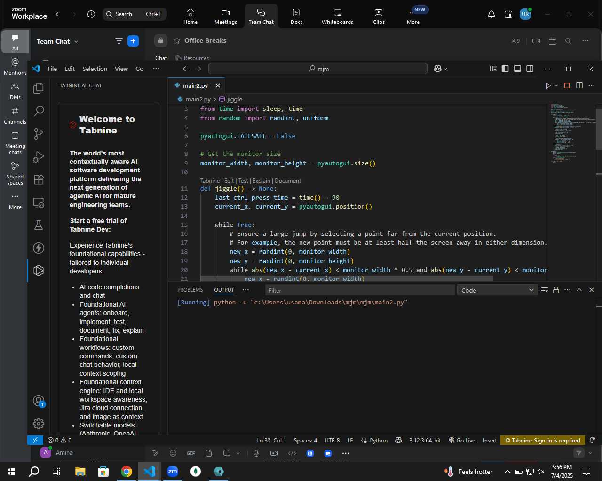The height and width of the screenshot is (481, 602).
Task: Open the Search view in activity bar
Action: pos(39,111)
